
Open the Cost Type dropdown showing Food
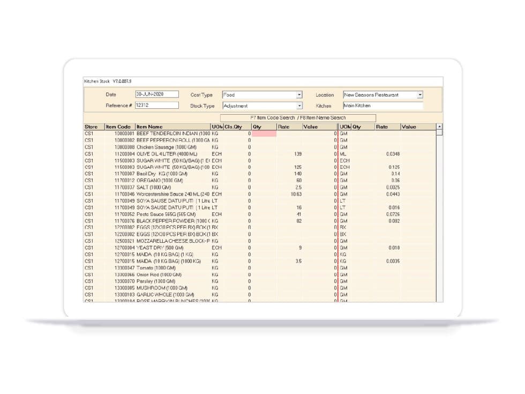300,95
